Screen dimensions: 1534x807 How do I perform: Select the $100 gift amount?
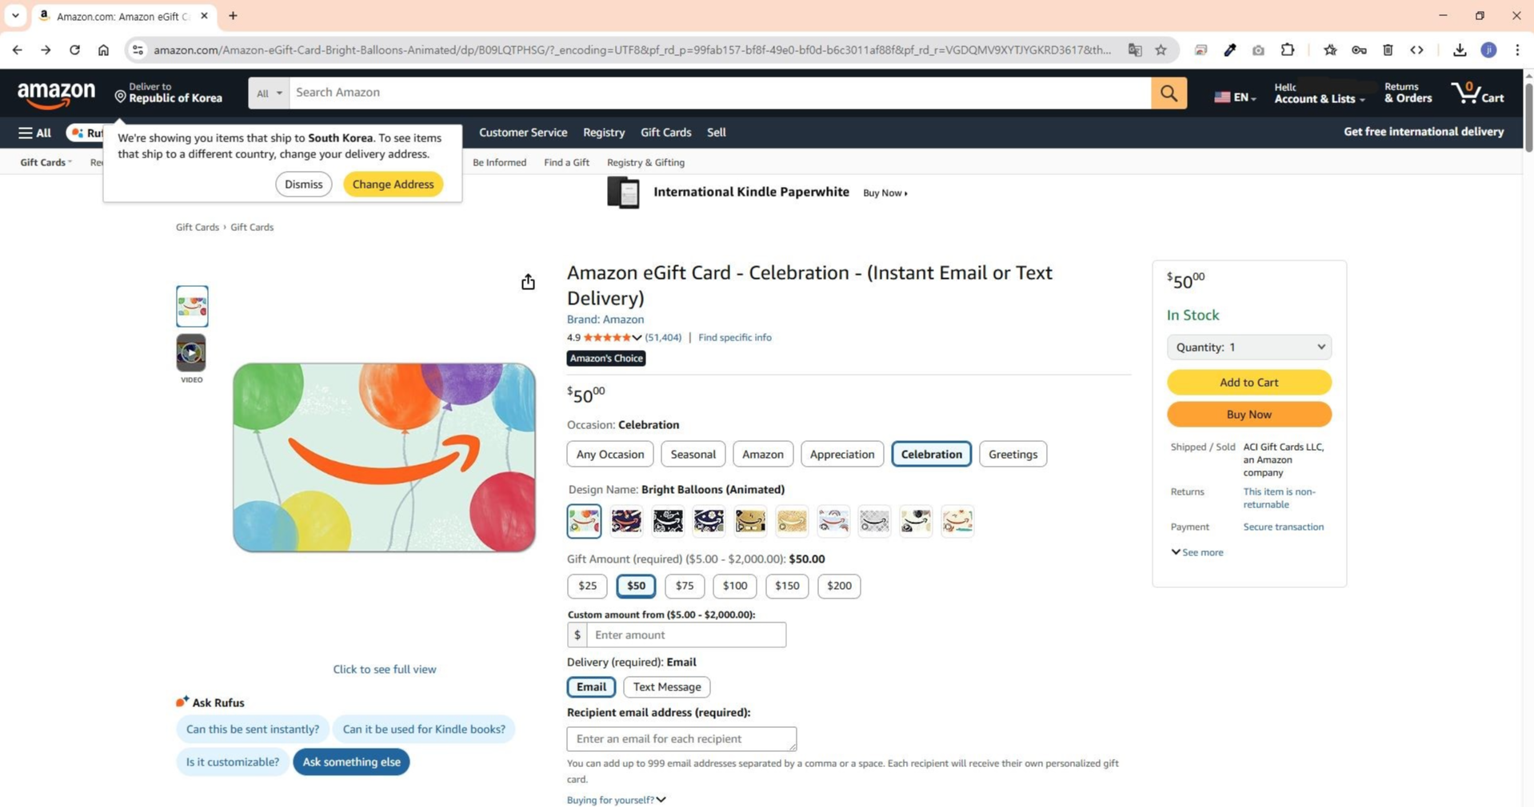click(x=735, y=586)
